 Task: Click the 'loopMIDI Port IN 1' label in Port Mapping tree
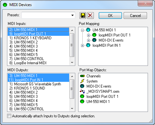(107, 45)
